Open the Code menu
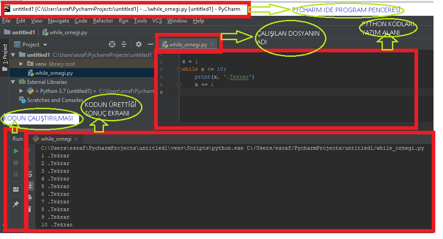 point(81,21)
